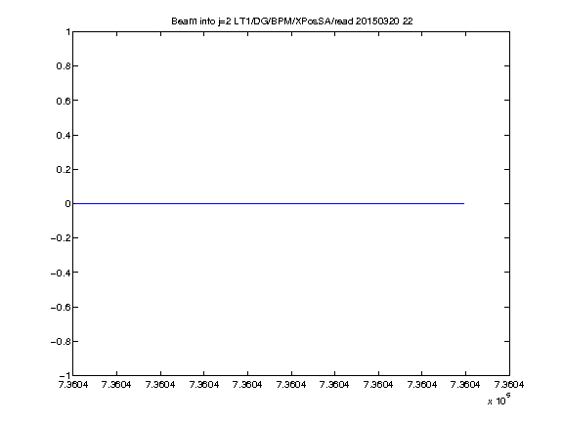The image size is (563, 422).
Task: Click the leftmost 7.3604 x-axis tick label
Action: pos(73,385)
